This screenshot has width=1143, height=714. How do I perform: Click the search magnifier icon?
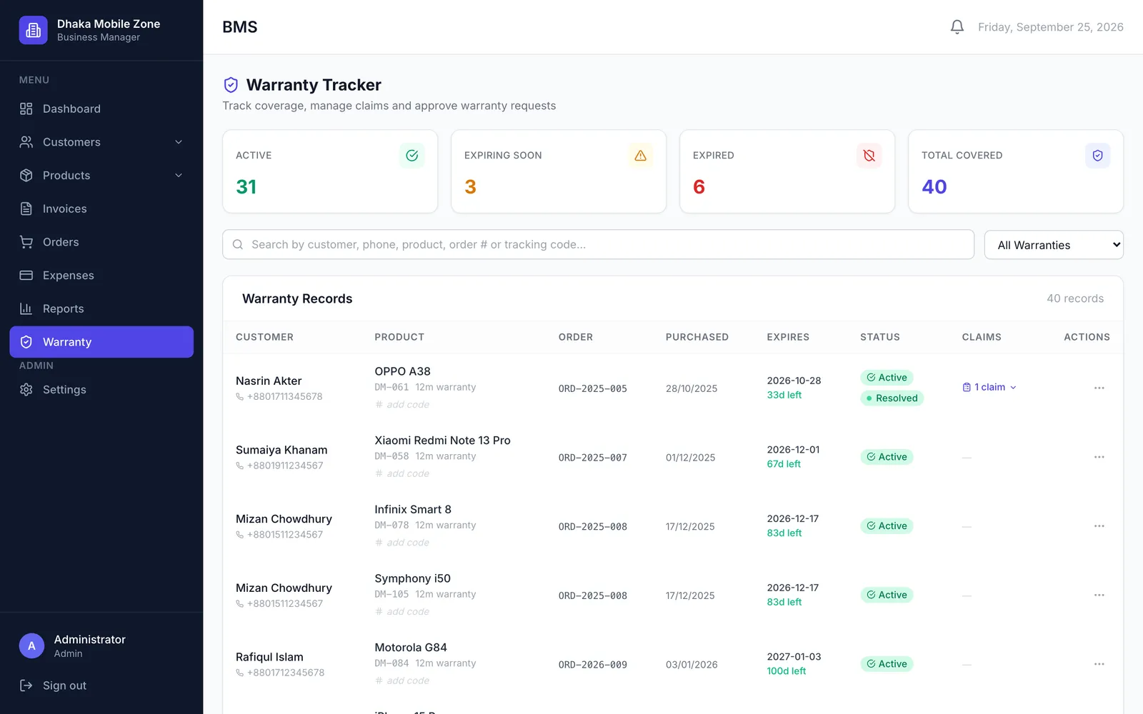(238, 244)
